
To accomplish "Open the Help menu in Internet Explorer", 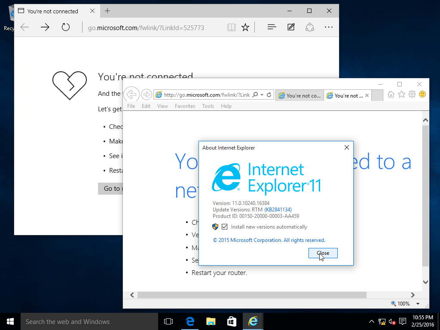I will click(x=226, y=106).
